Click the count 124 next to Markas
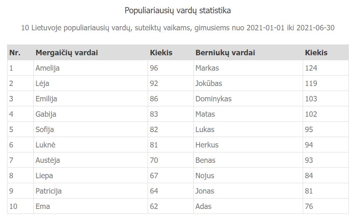 (311, 68)
